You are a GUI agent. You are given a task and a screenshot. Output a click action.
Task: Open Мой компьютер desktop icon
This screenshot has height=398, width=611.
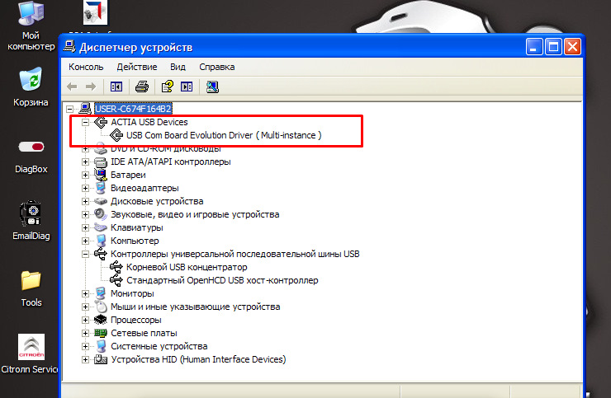click(x=31, y=26)
